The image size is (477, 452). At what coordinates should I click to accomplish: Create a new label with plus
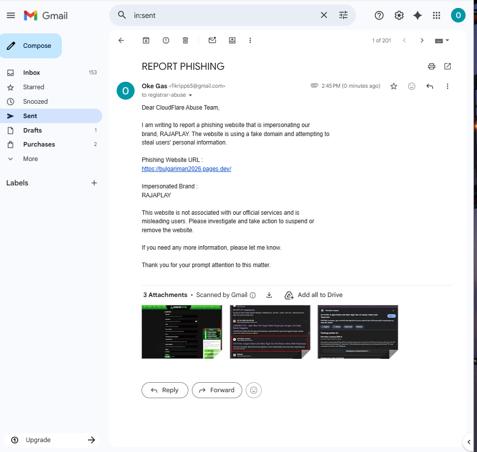click(x=94, y=183)
